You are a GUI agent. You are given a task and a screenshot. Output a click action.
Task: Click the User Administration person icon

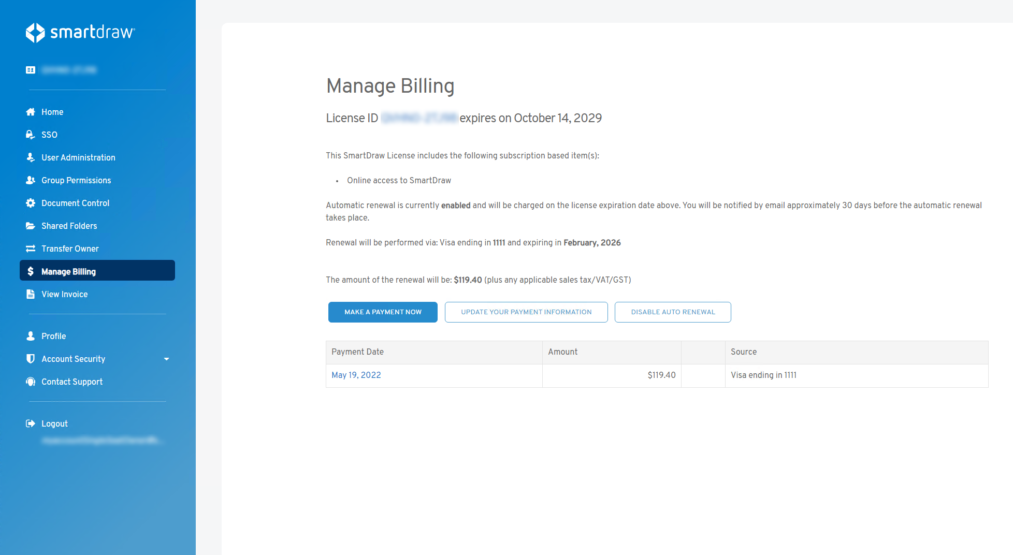31,157
